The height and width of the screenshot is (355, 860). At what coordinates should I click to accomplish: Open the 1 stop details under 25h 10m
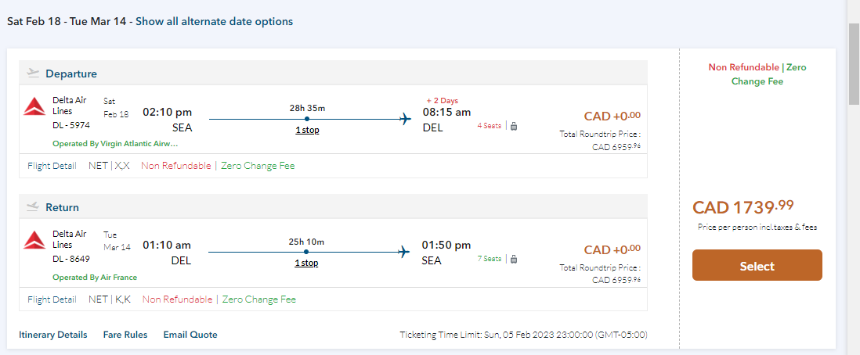[306, 263]
